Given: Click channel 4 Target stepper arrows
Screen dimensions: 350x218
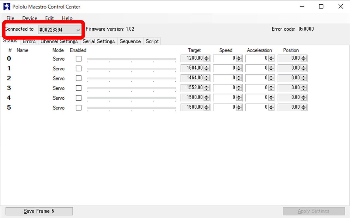Looking at the screenshot, I should click(x=207, y=97).
